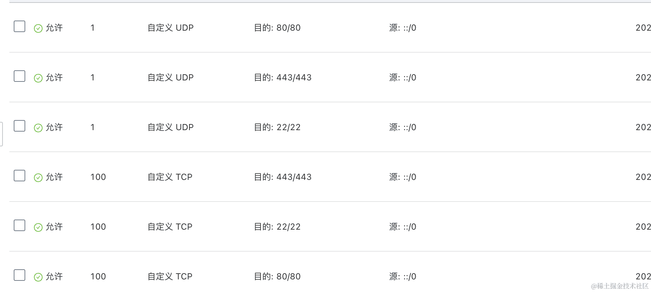Click the 目的: 80/80 cell in the UDP row

pyautogui.click(x=277, y=28)
